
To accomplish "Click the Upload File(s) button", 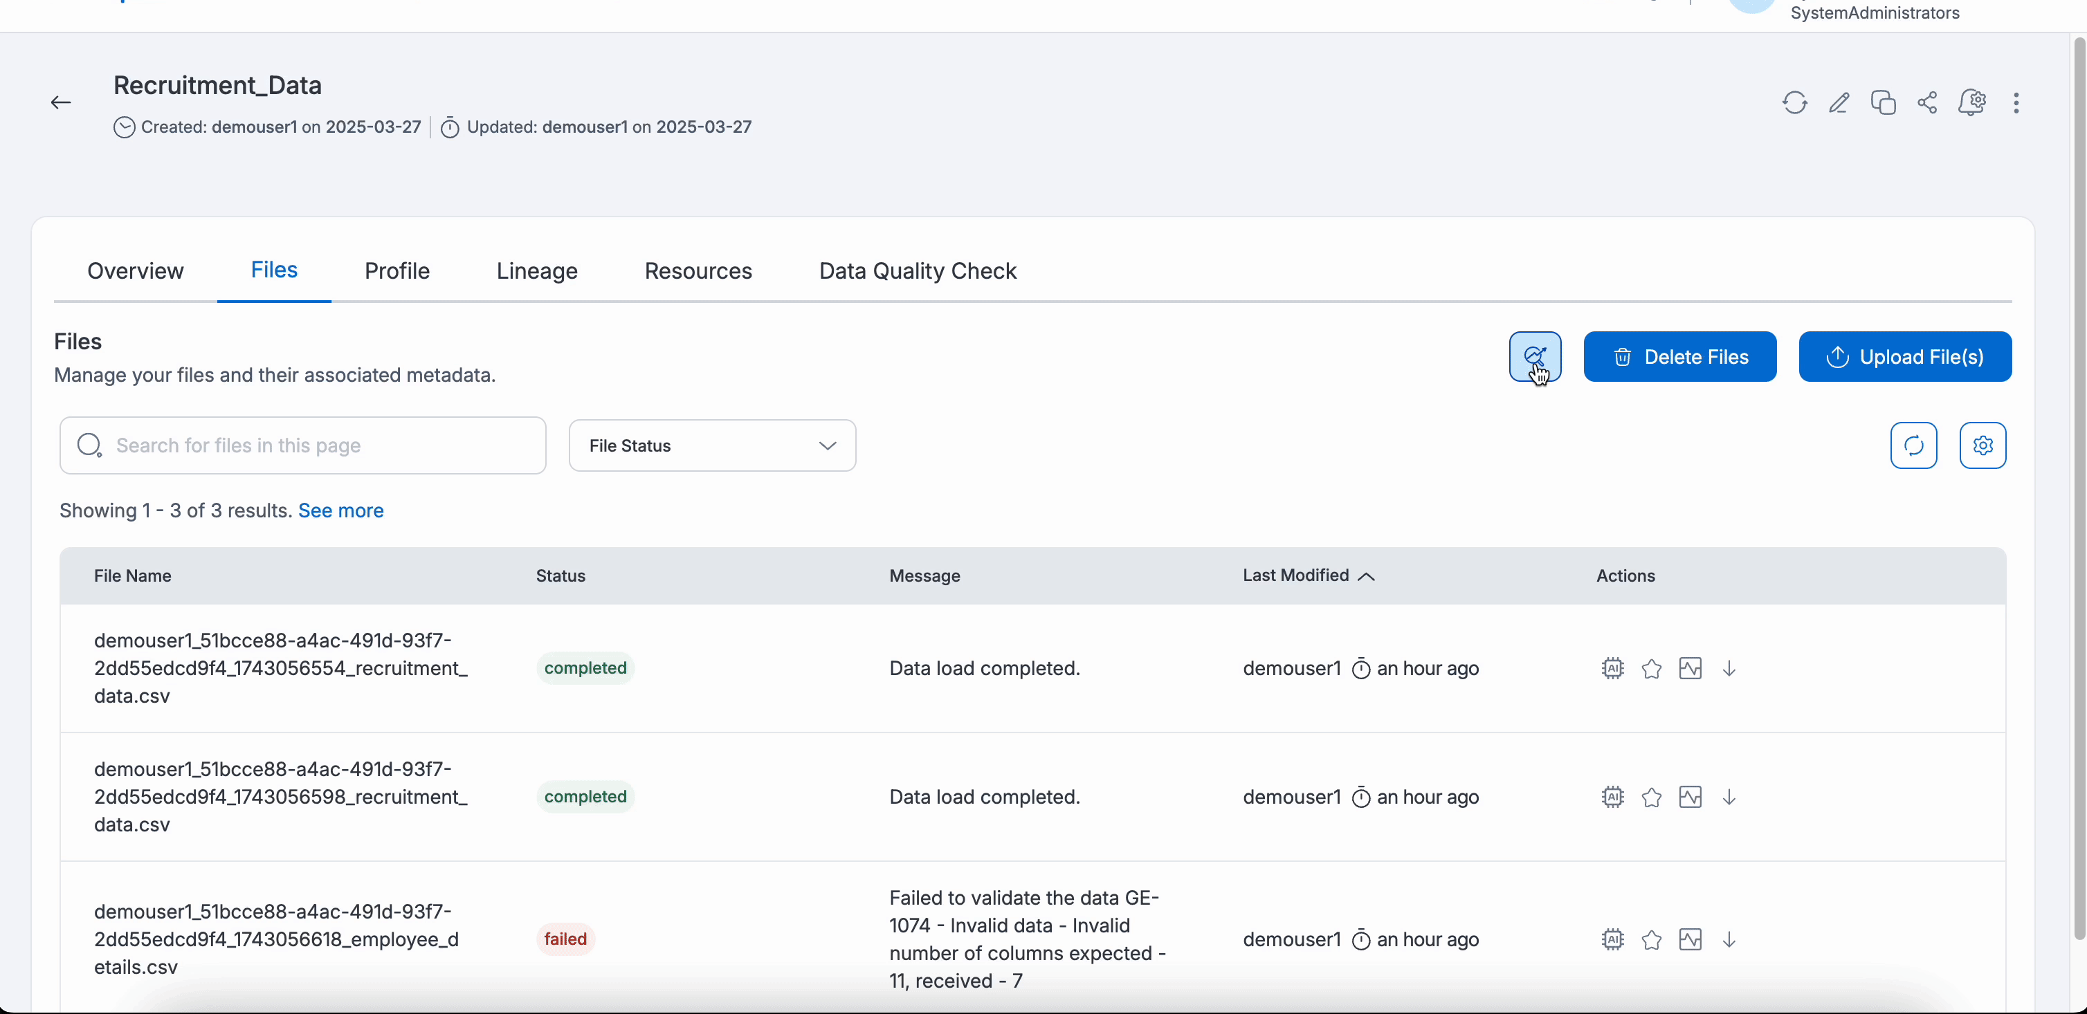I will coord(1905,357).
